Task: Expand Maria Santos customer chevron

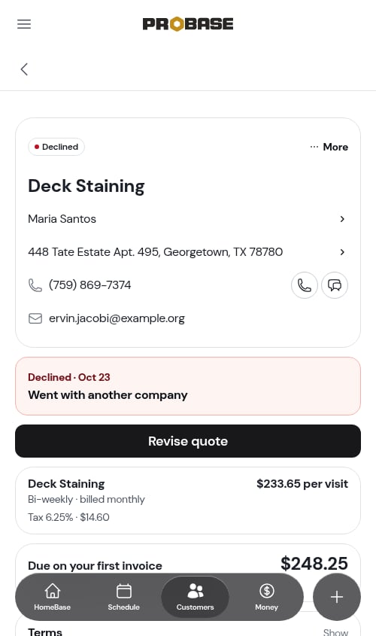Action: point(342,219)
